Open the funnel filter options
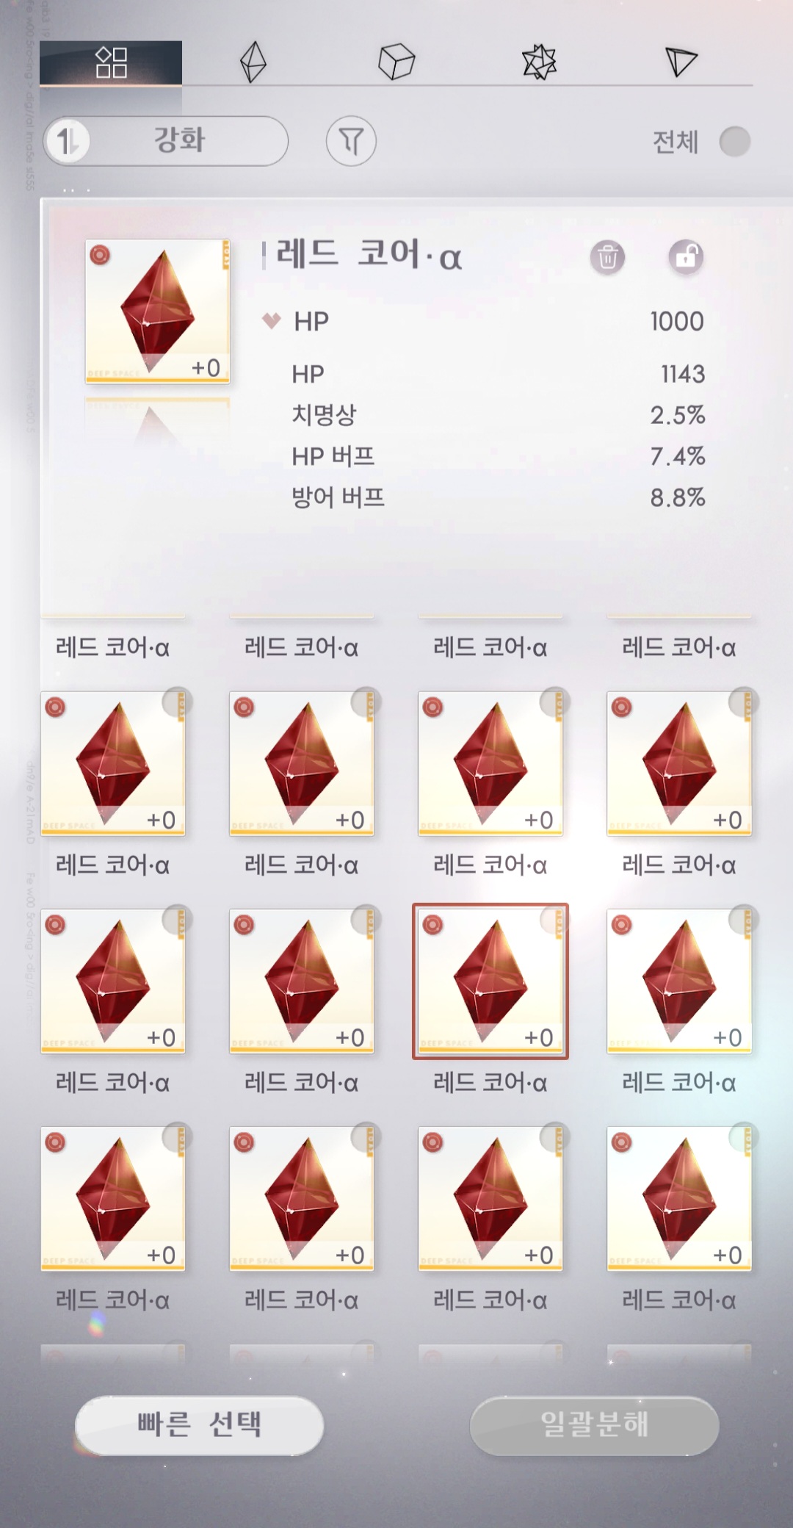Viewport: 793px width, 1528px height. click(351, 141)
